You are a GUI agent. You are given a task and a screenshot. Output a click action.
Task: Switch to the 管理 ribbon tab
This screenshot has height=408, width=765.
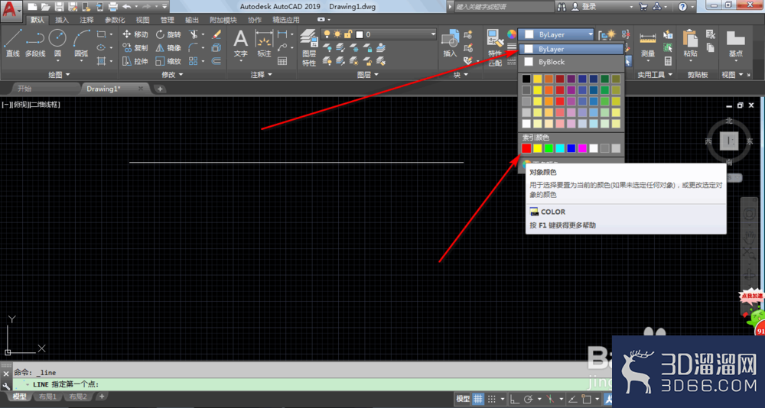click(x=168, y=20)
